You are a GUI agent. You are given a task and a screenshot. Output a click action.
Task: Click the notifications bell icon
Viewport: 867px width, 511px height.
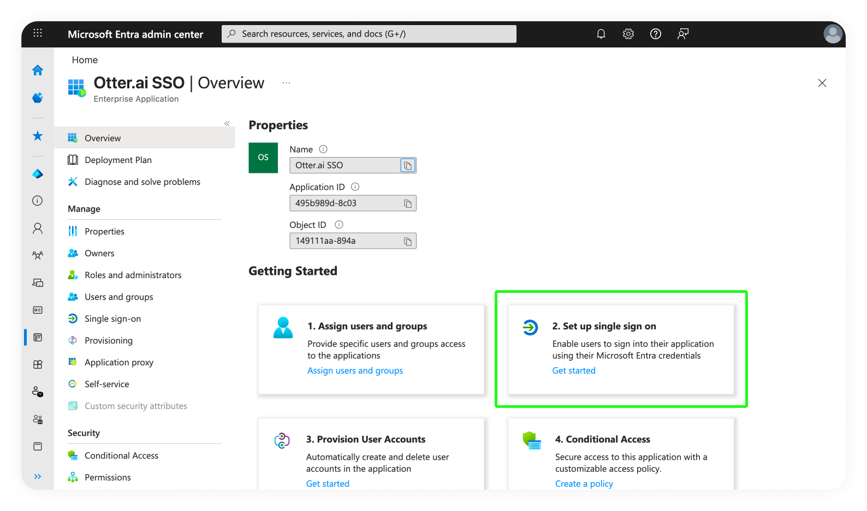click(601, 34)
